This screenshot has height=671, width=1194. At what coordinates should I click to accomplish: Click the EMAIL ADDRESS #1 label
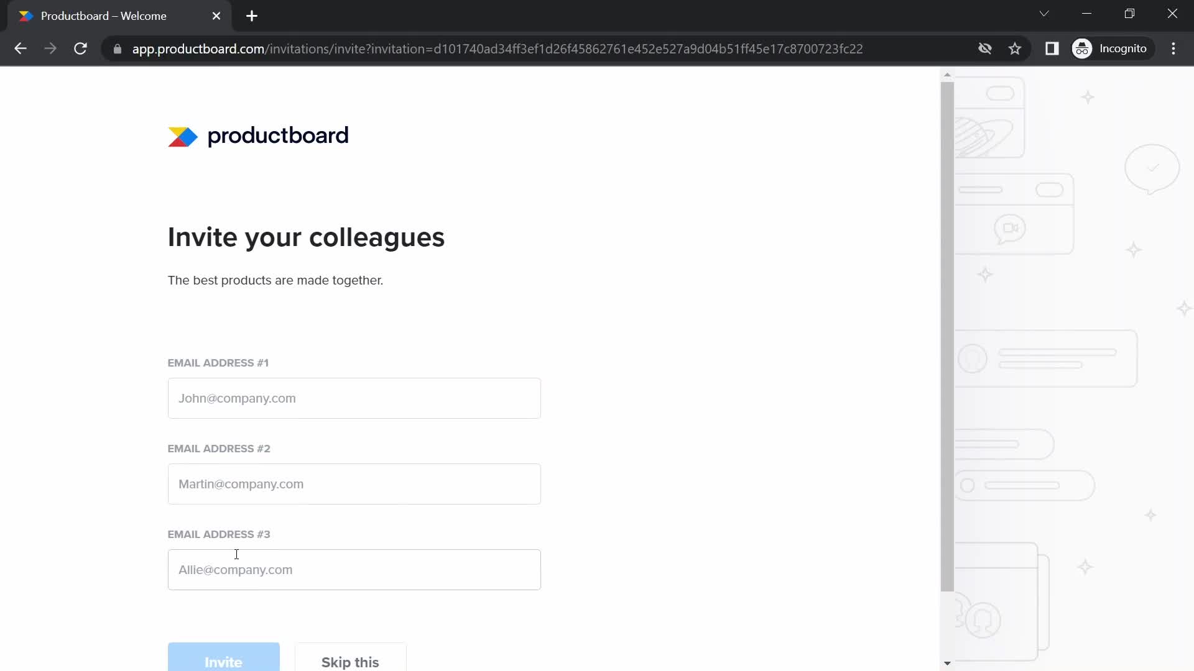(218, 363)
